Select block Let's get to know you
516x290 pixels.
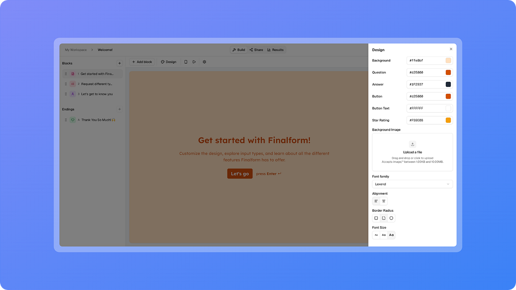pyautogui.click(x=92, y=94)
